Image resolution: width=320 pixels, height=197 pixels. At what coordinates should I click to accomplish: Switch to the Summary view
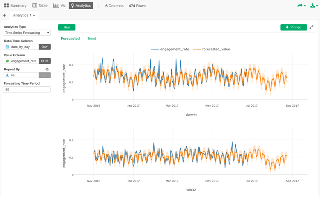tap(15, 5)
